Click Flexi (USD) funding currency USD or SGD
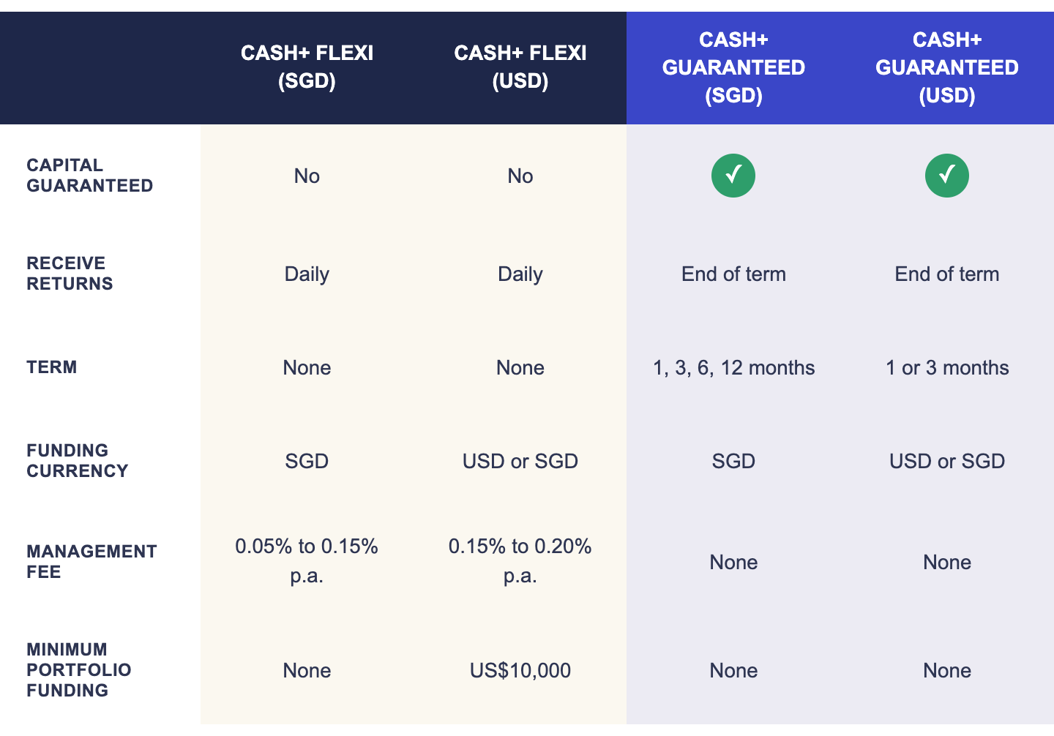 tap(520, 461)
